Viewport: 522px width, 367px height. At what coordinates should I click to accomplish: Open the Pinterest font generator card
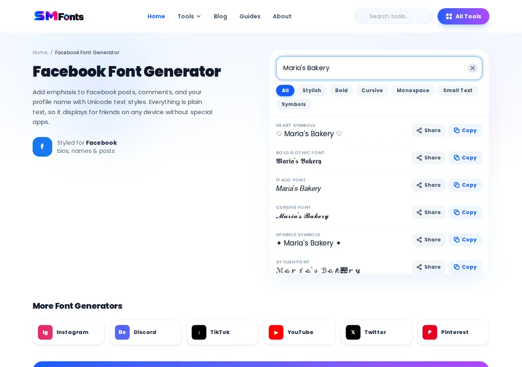(453, 332)
